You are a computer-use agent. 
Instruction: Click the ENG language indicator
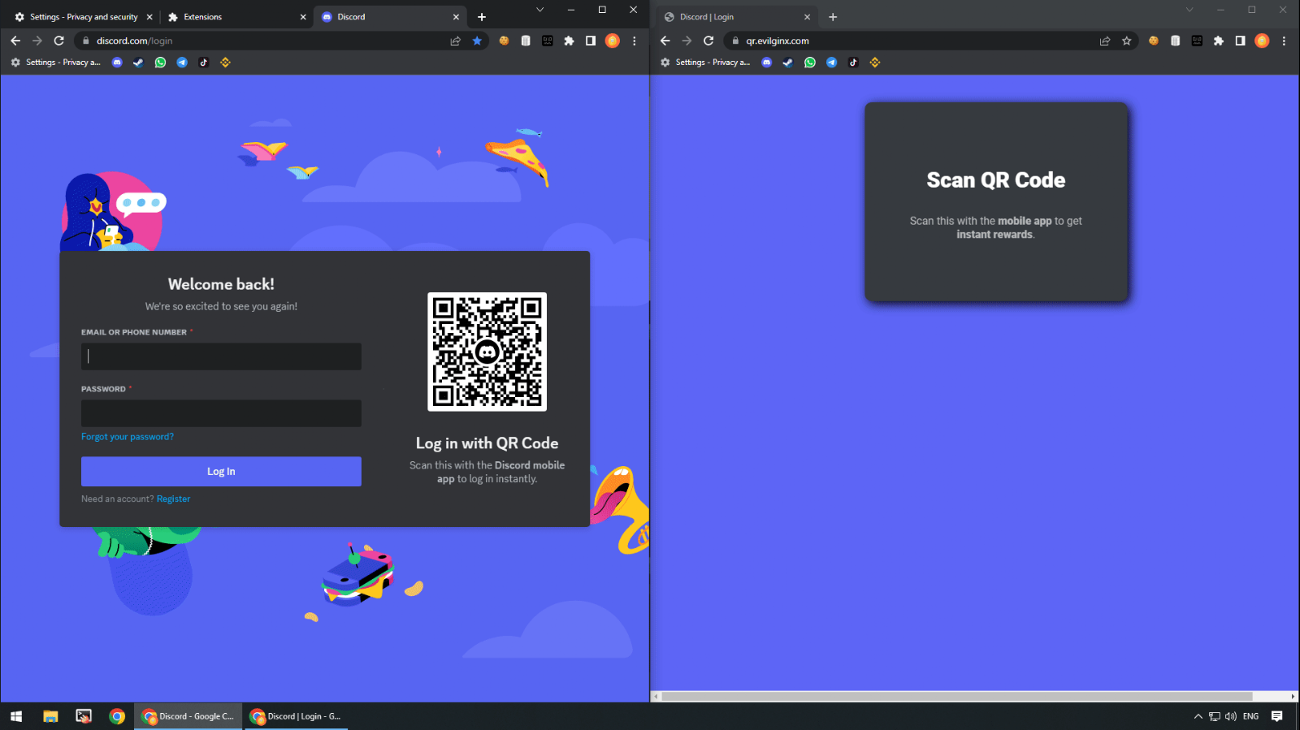(x=1250, y=716)
